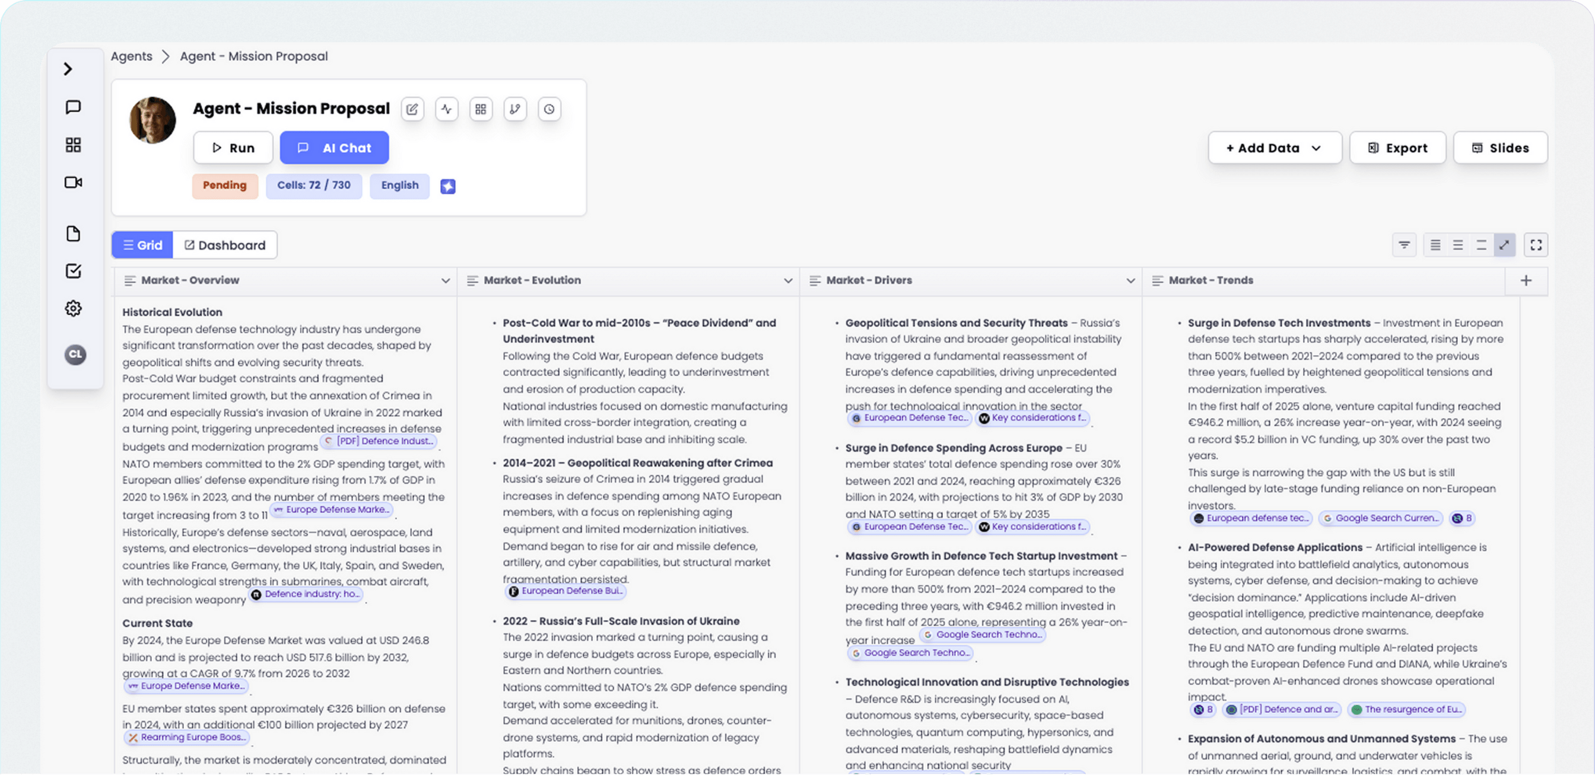The height and width of the screenshot is (775, 1595).
Task: Enable the auto-fit row height option
Action: [x=1505, y=244]
